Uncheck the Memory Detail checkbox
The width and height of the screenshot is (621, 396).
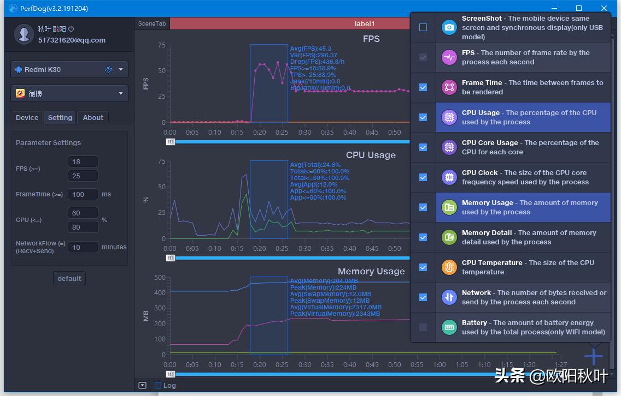[423, 237]
